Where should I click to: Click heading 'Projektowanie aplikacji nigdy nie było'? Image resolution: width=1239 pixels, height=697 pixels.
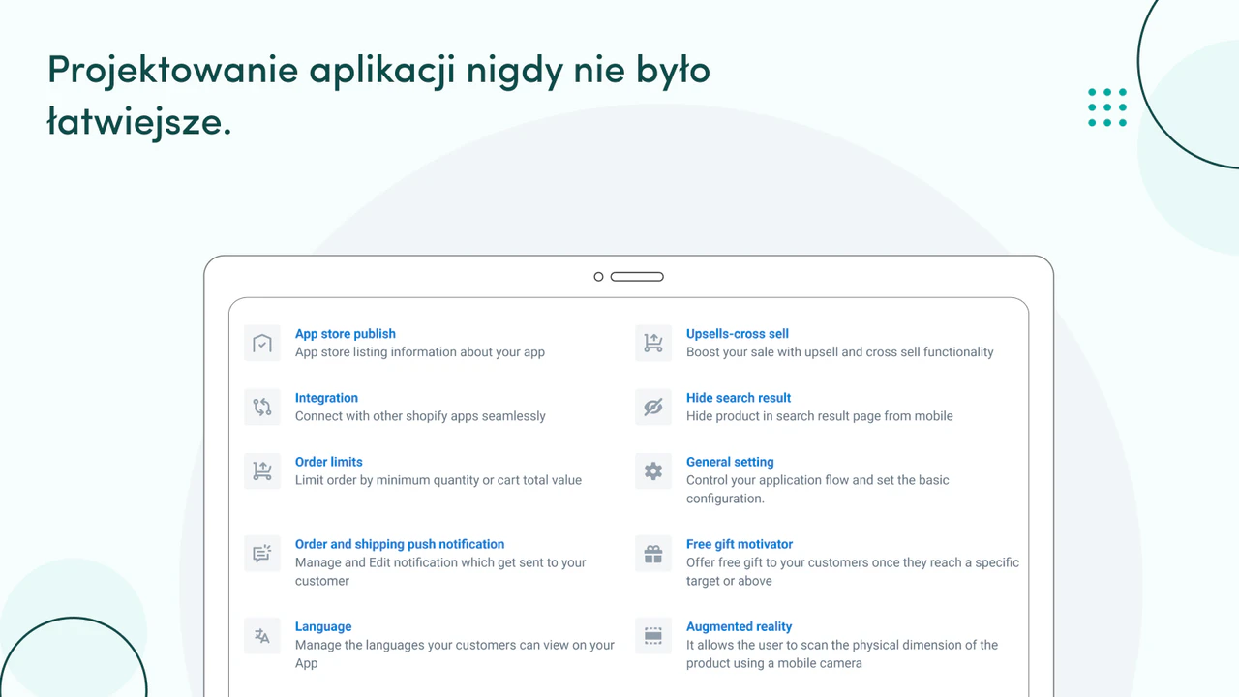click(x=378, y=70)
